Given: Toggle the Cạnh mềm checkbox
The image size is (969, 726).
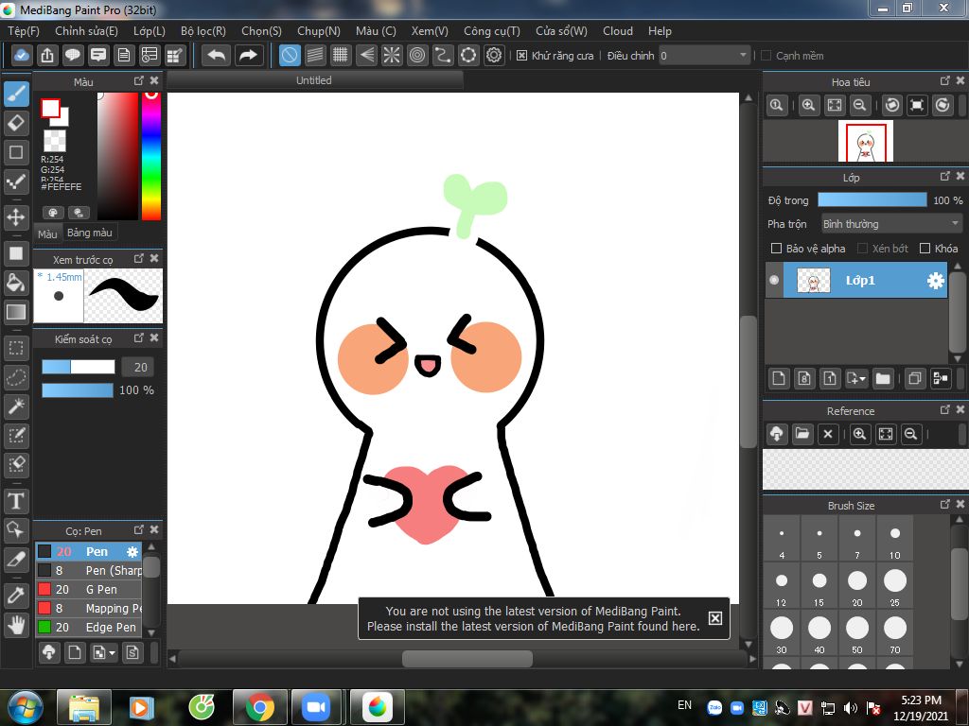Looking at the screenshot, I should coord(766,56).
